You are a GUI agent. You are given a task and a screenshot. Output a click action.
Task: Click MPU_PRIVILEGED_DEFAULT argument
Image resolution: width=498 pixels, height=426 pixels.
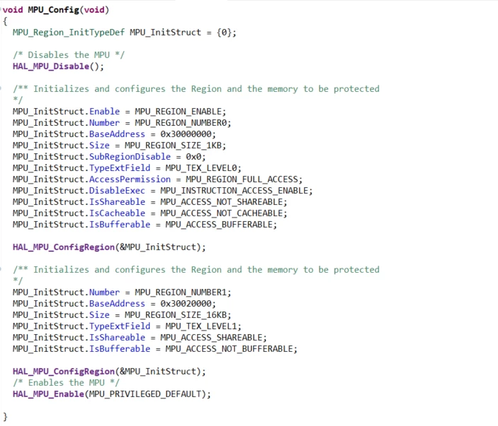(x=145, y=394)
